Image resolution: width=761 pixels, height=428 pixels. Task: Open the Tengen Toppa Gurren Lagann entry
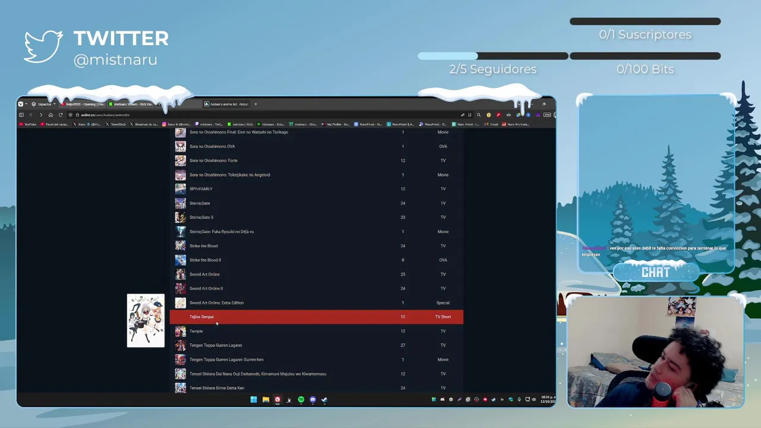[216, 345]
